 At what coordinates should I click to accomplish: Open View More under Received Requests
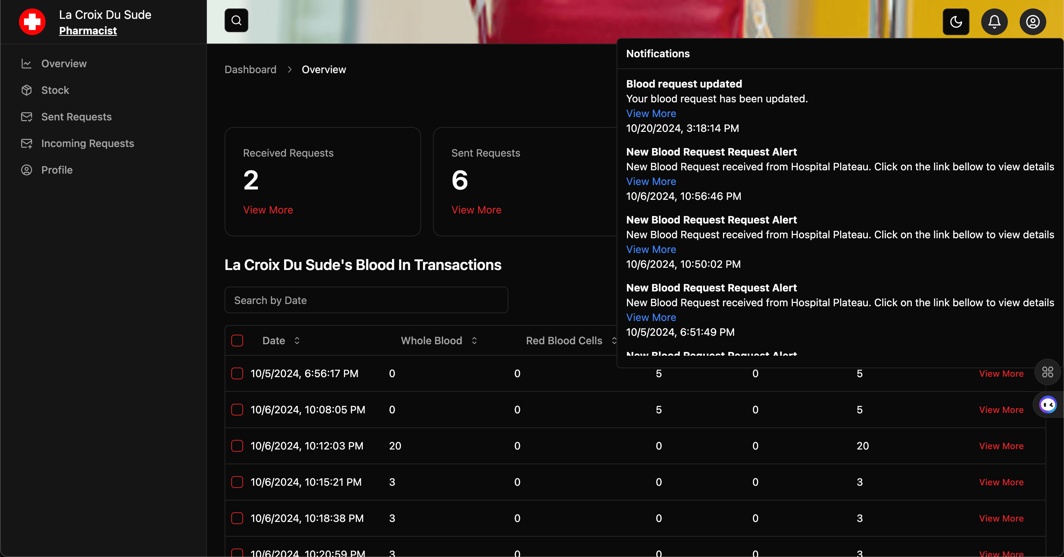click(268, 210)
